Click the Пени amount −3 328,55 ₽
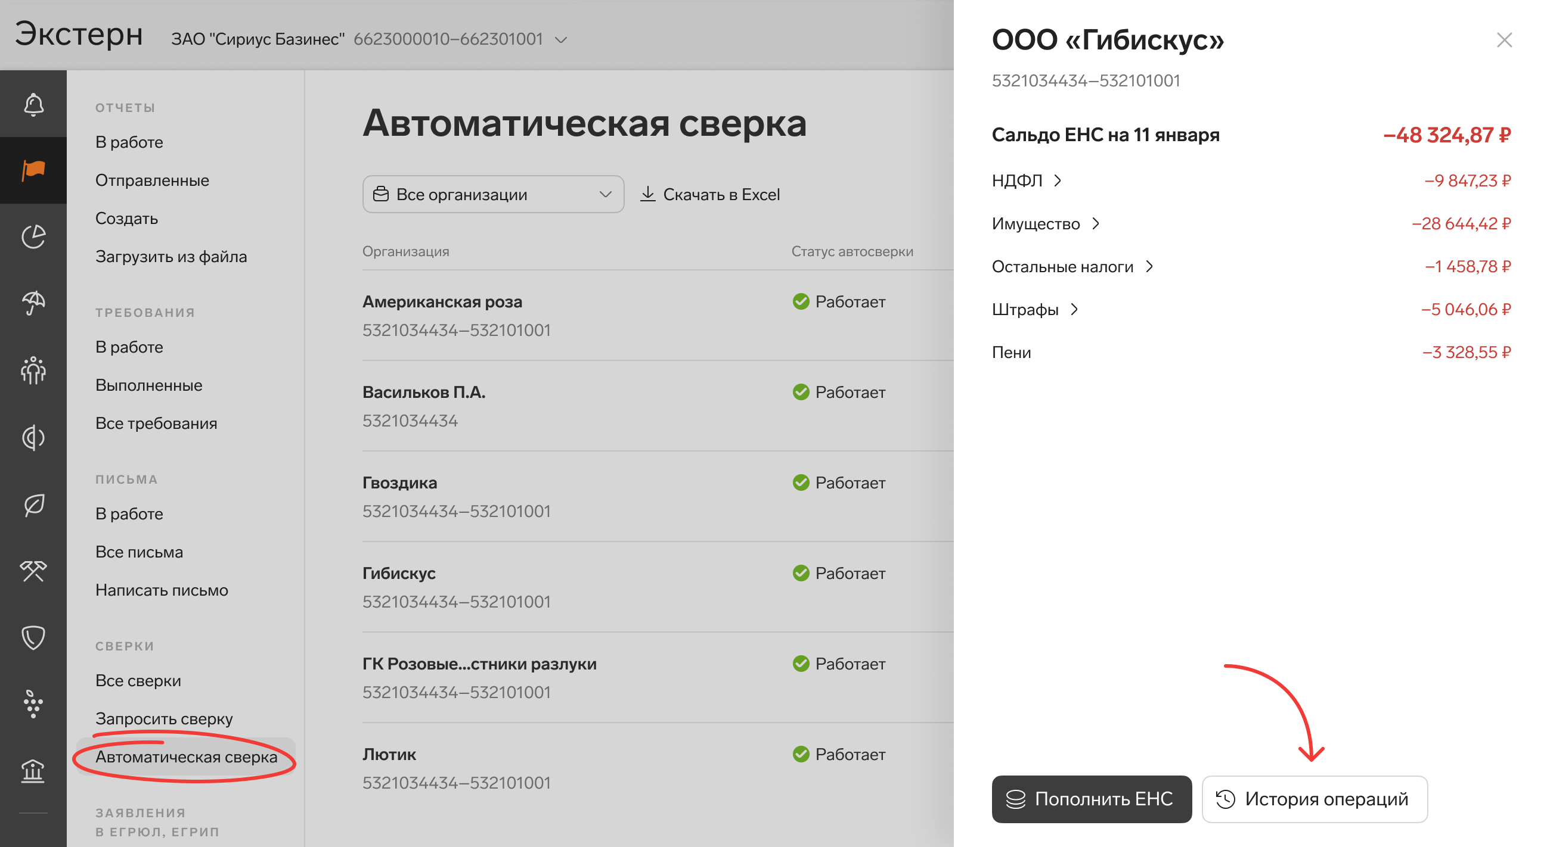This screenshot has height=847, width=1550. click(1466, 352)
